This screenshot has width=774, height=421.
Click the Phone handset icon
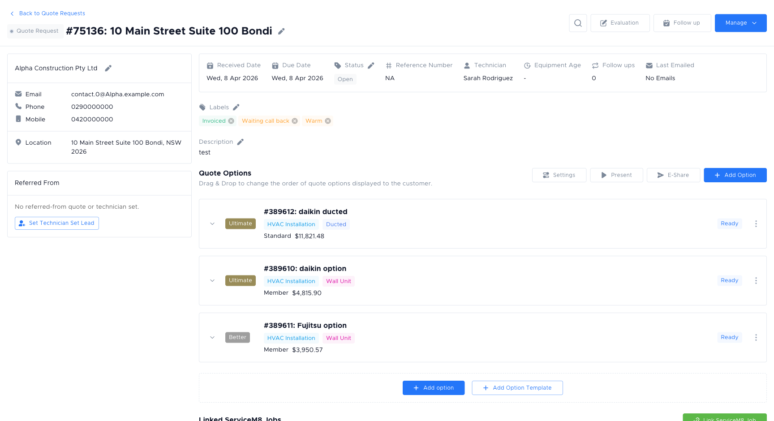pyautogui.click(x=18, y=106)
